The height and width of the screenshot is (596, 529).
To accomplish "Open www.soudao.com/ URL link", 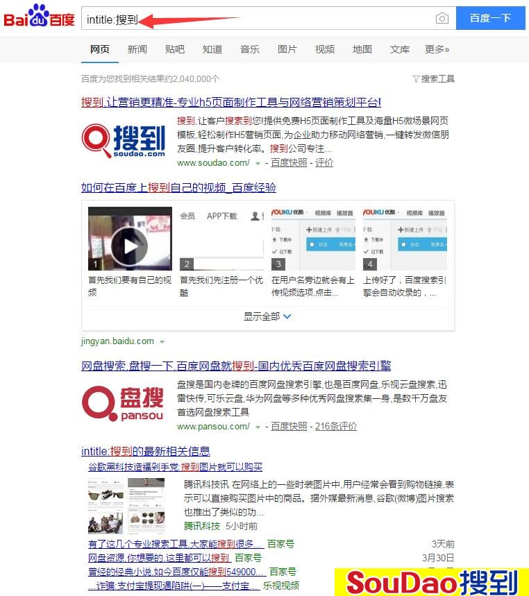I will point(213,162).
